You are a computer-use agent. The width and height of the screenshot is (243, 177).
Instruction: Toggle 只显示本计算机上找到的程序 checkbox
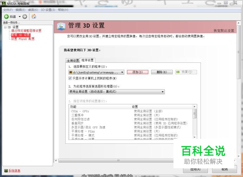[x=70, y=78]
